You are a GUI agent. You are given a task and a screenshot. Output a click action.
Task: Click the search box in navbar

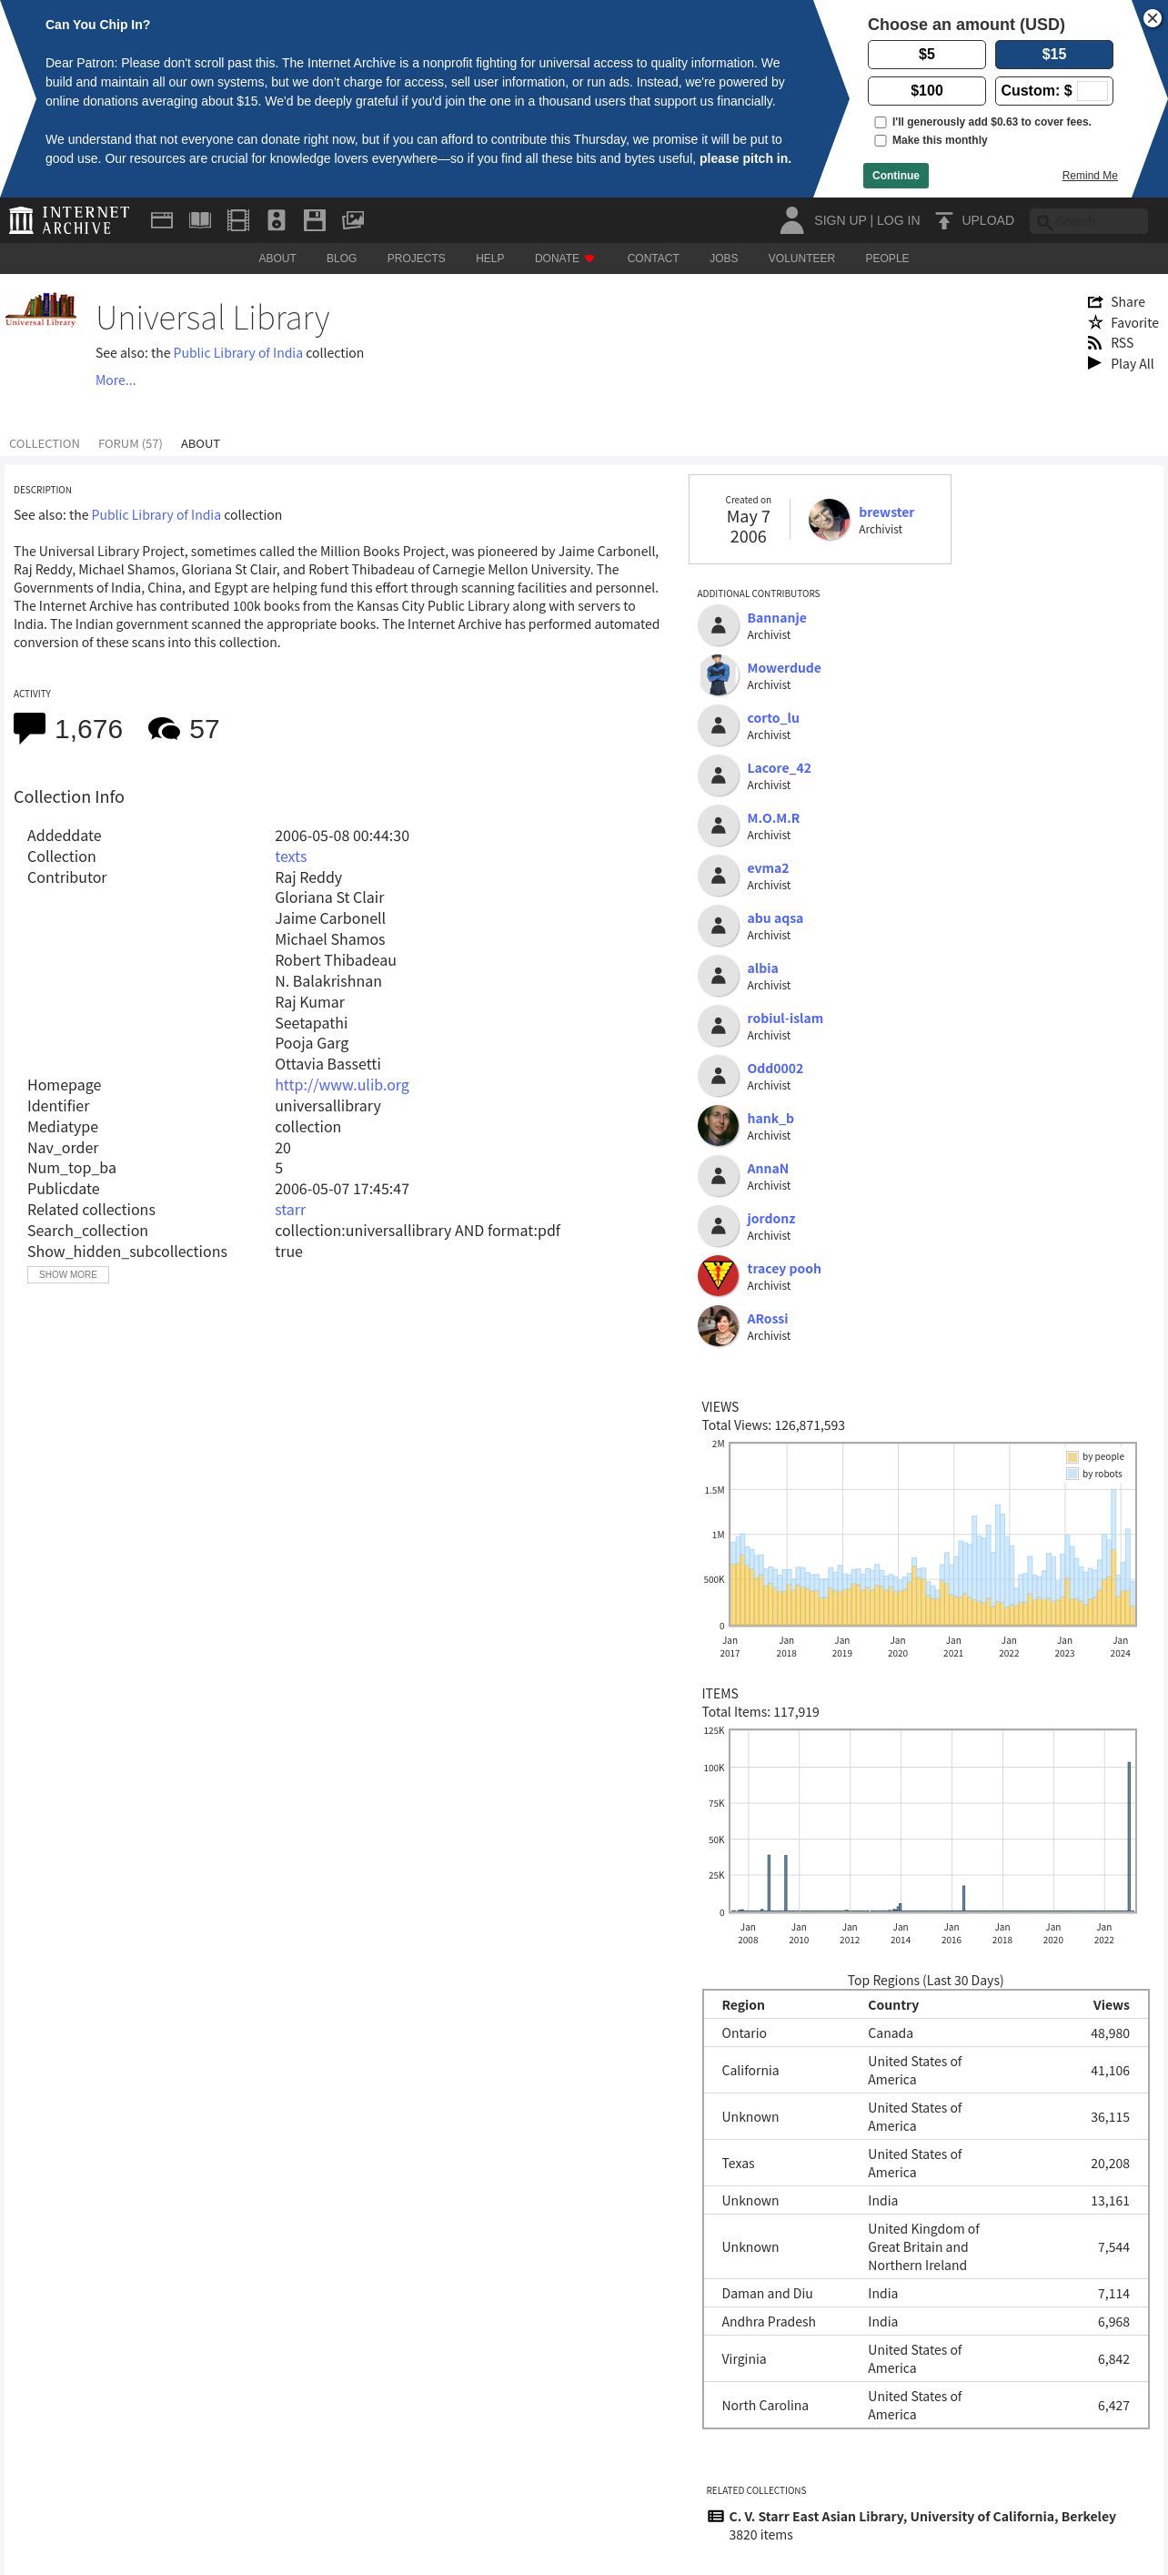(x=1088, y=221)
